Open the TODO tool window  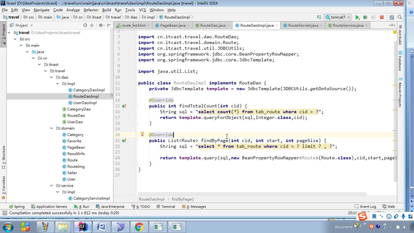coord(141,206)
